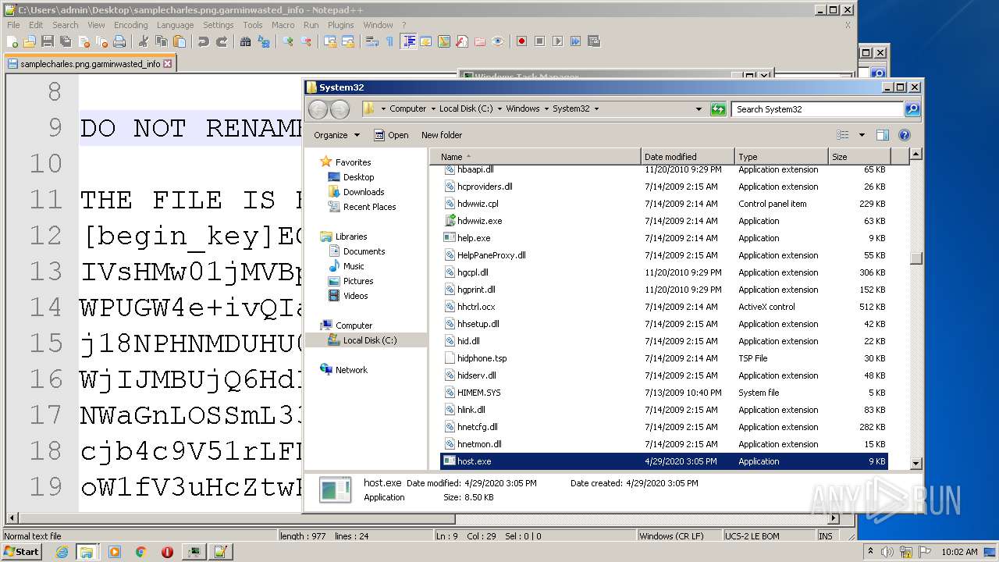Viewport: 999px width, 562px height.
Task: Click Explorer Forward navigation button
Action: coord(340,109)
